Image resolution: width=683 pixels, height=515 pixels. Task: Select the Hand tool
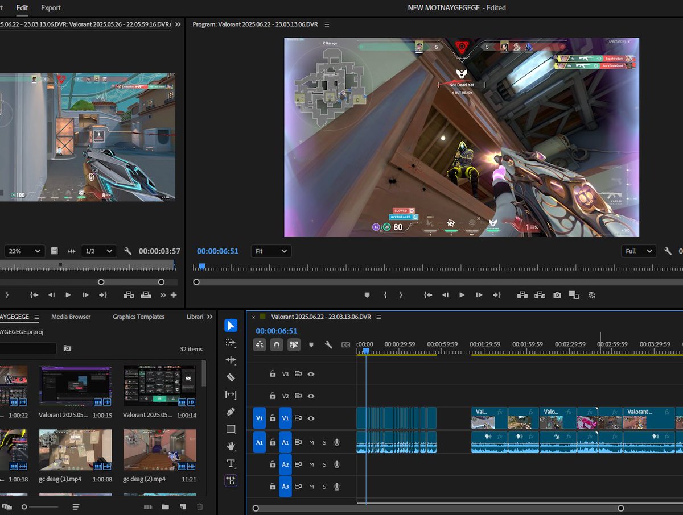(231, 446)
